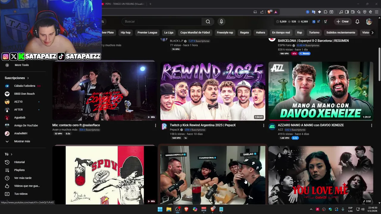Select the Premier League filter chip
The width and height of the screenshot is (381, 214).
(x=147, y=32)
